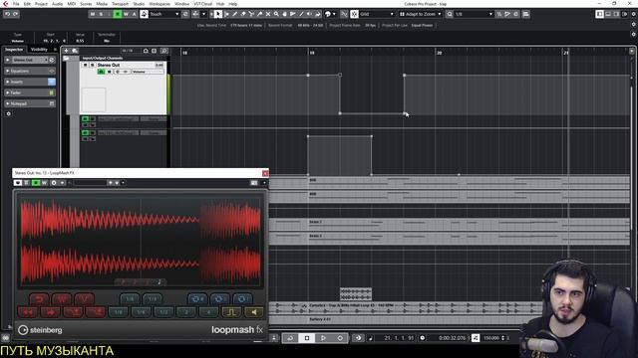Switch to the Visibility tab
The width and height of the screenshot is (638, 358).
[39, 50]
